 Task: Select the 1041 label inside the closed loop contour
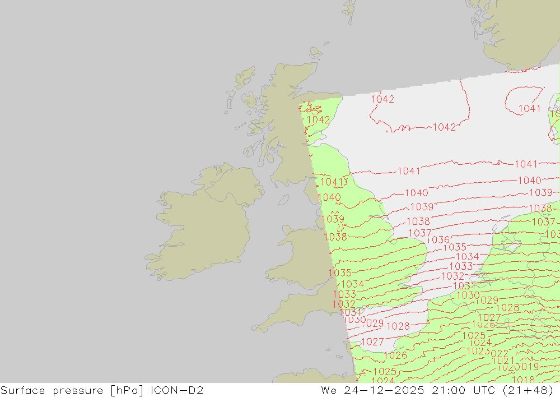(x=529, y=109)
